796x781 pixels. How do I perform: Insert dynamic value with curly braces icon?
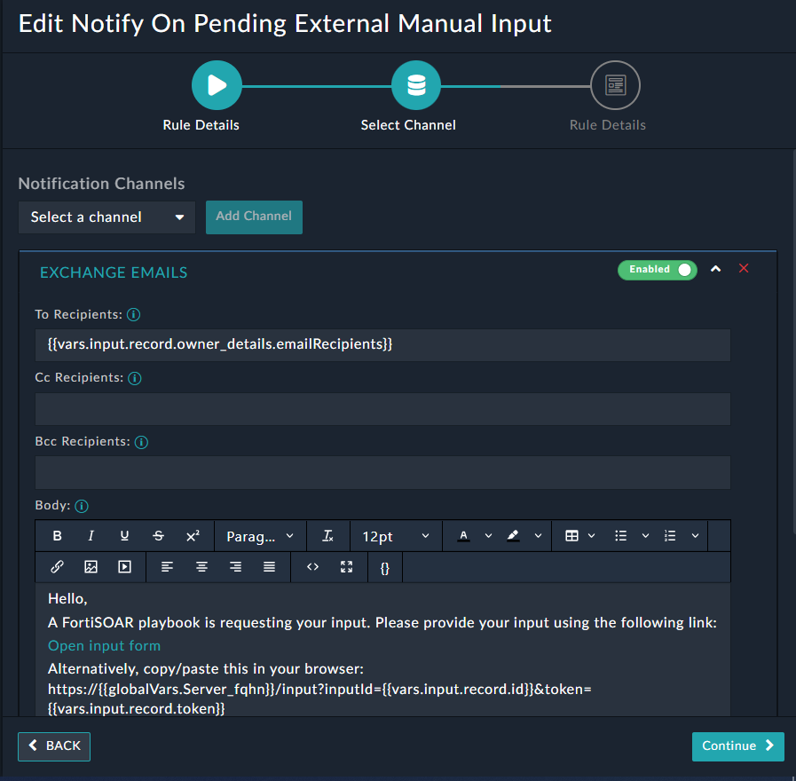tap(384, 568)
